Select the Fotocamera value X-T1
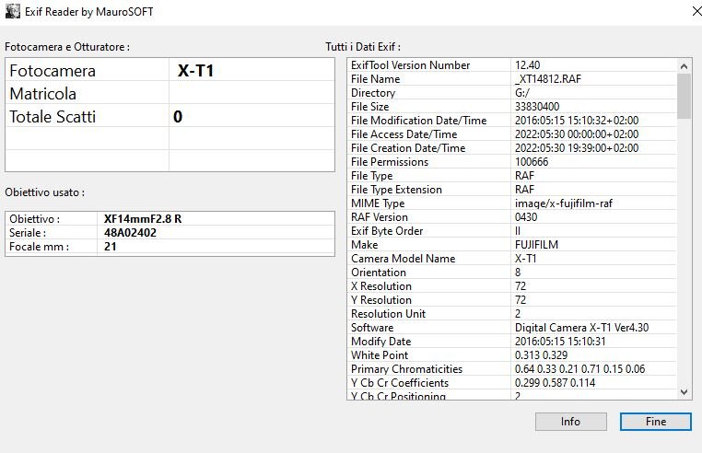The image size is (702, 453). pyautogui.click(x=195, y=71)
